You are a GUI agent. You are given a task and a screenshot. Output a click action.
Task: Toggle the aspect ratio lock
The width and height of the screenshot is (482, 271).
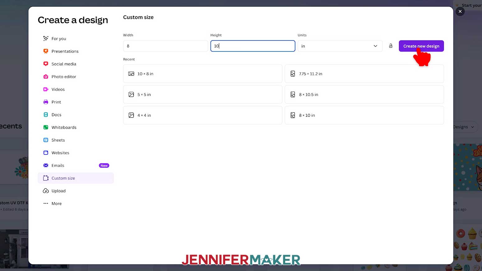[391, 46]
